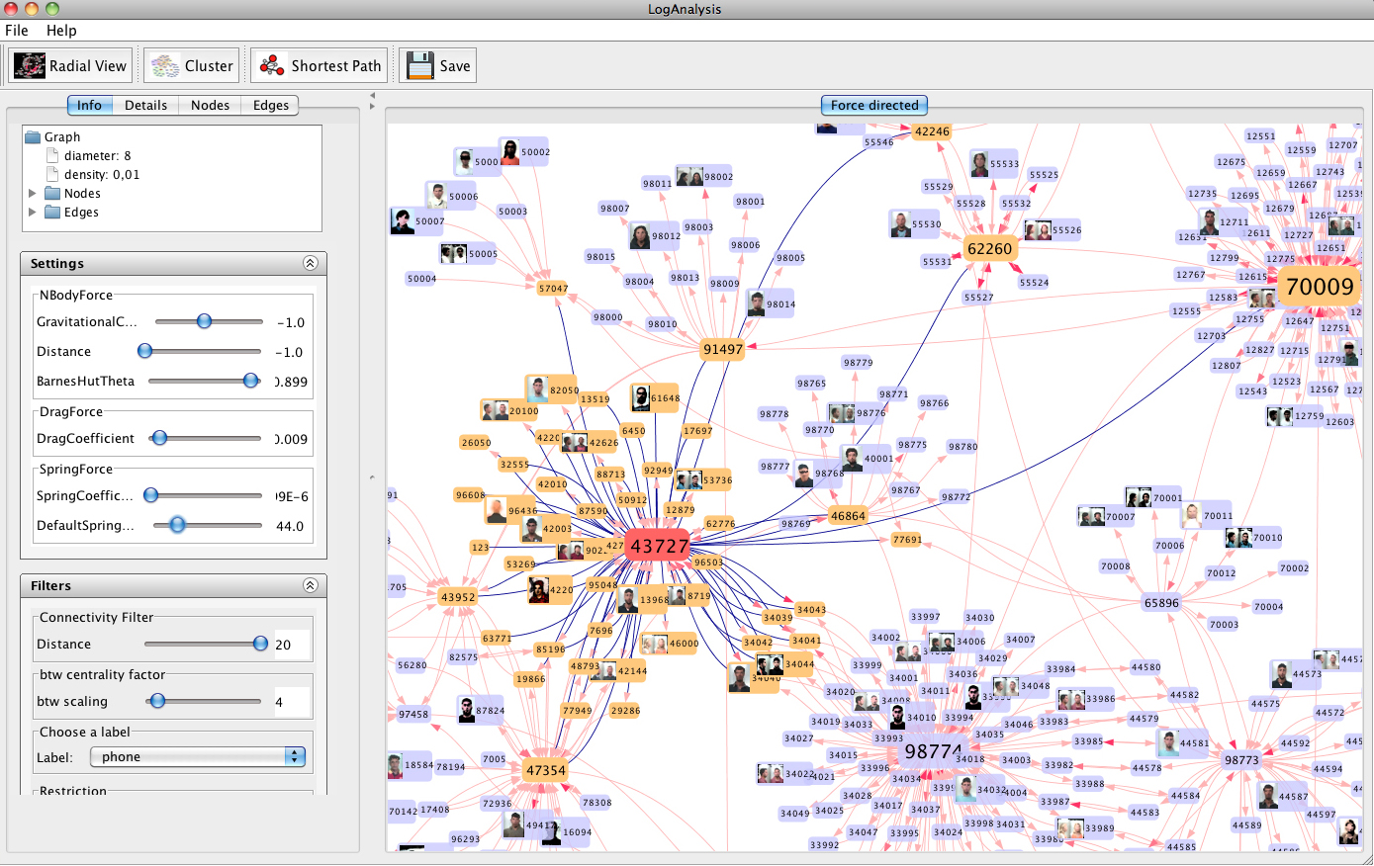Switch to the Details tab
Viewport: 1374px width, 866px height.
(x=145, y=105)
